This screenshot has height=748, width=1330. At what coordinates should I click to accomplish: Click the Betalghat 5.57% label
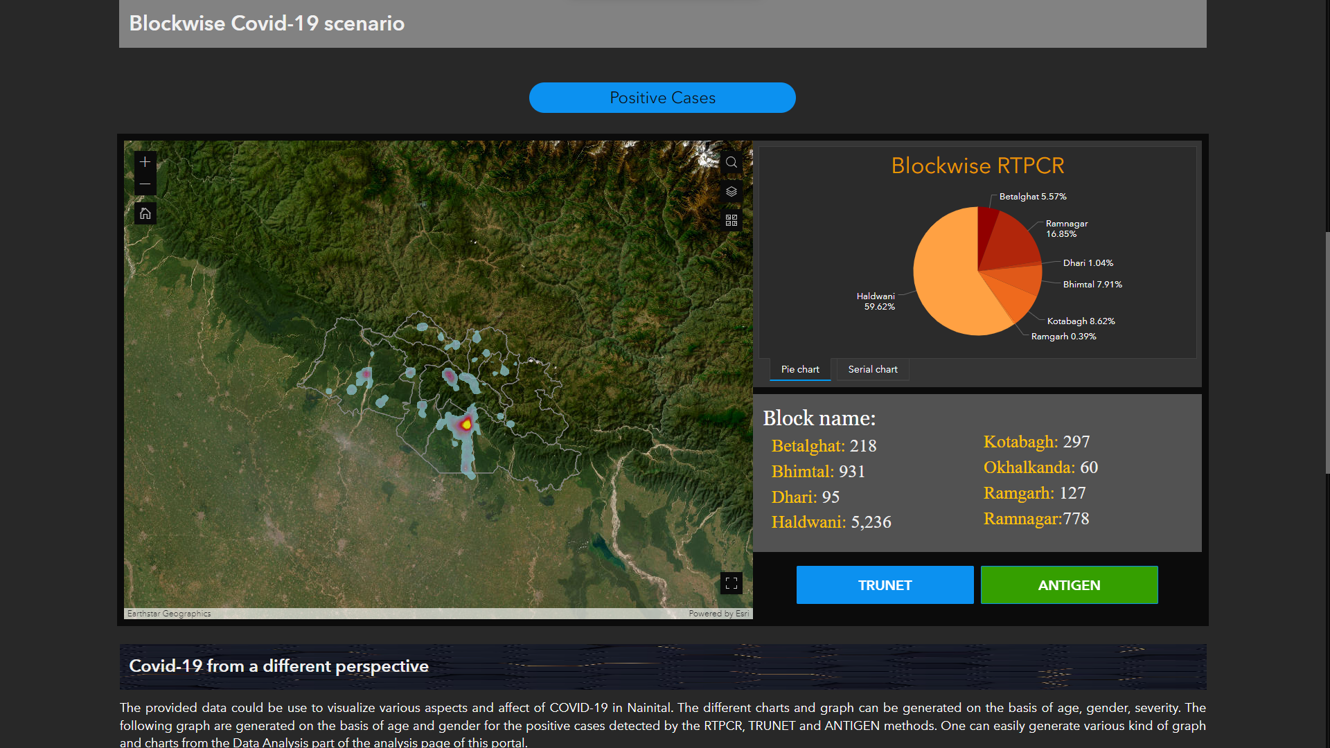(1033, 197)
